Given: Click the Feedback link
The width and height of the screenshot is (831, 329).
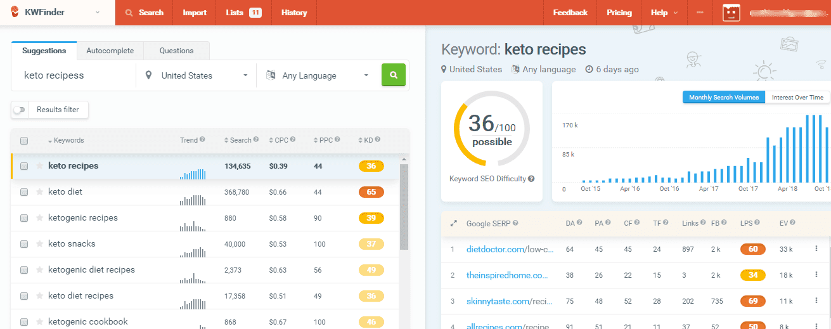Looking at the screenshot, I should (x=570, y=13).
